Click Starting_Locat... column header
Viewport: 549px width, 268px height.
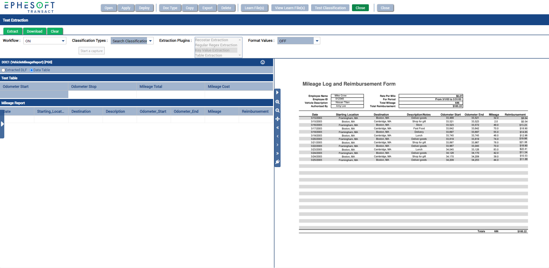pos(51,112)
